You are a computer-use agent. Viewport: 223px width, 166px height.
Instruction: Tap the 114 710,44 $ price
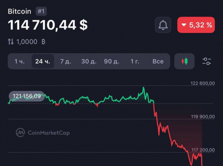click(48, 25)
